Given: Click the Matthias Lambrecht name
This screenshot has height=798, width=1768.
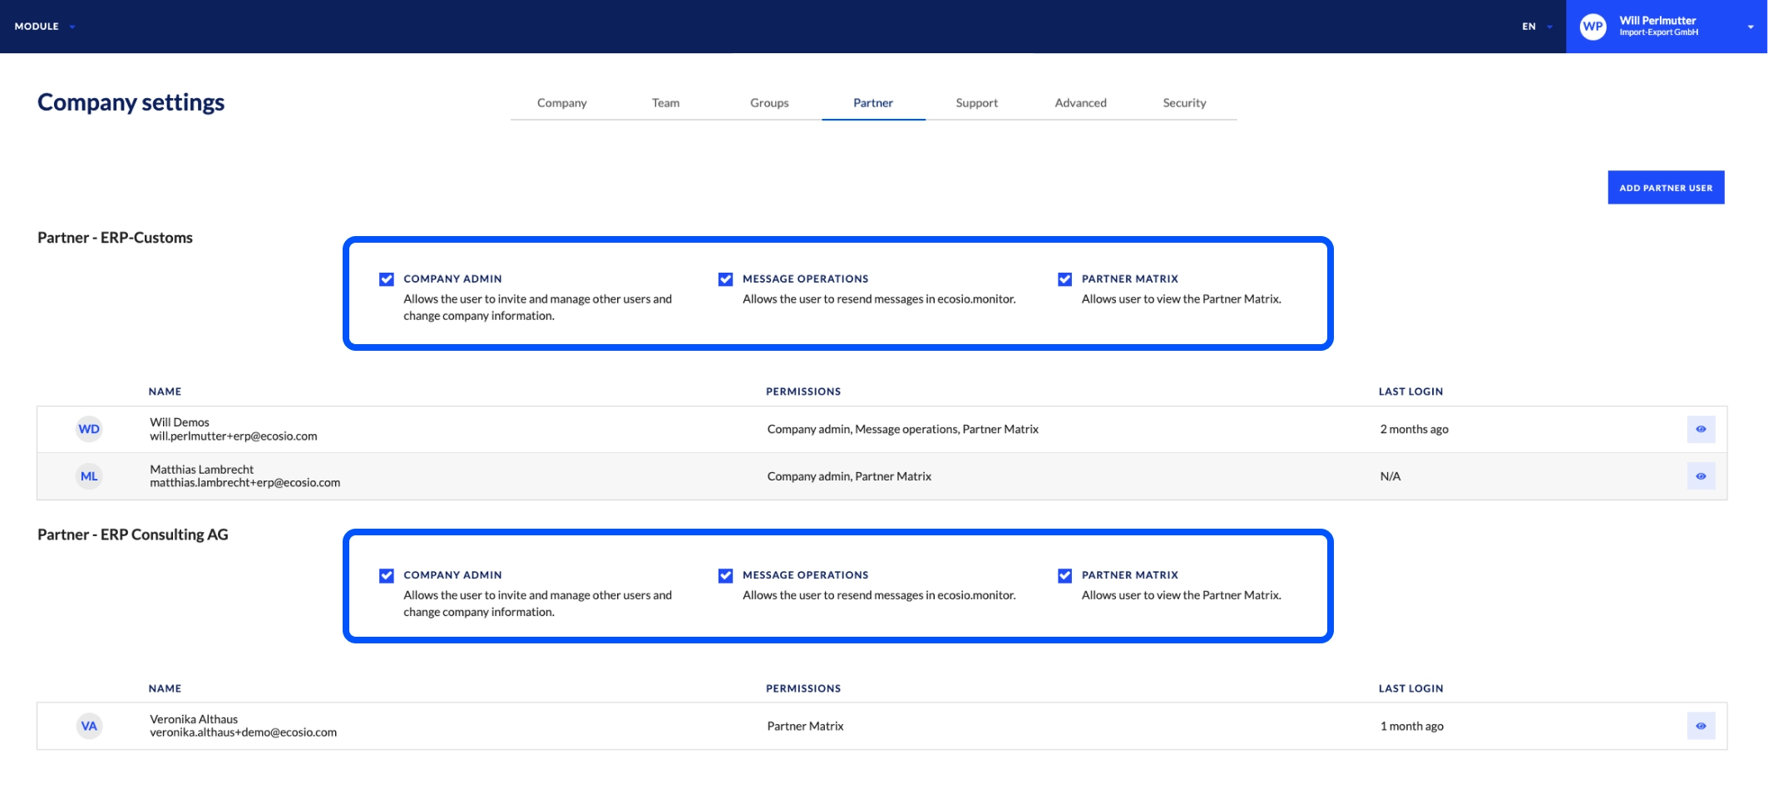Looking at the screenshot, I should pos(202,470).
